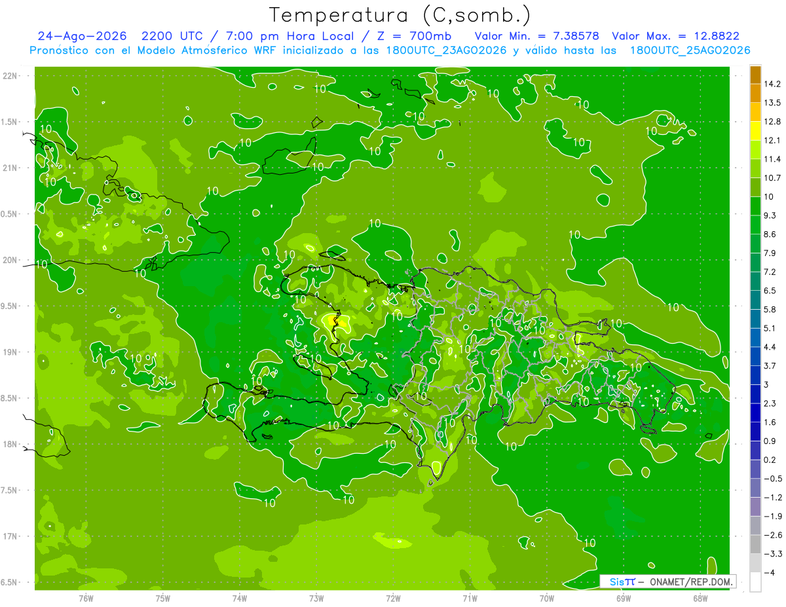Click the colorbar label "-1.9"
This screenshot has width=786, height=607.
774,517
